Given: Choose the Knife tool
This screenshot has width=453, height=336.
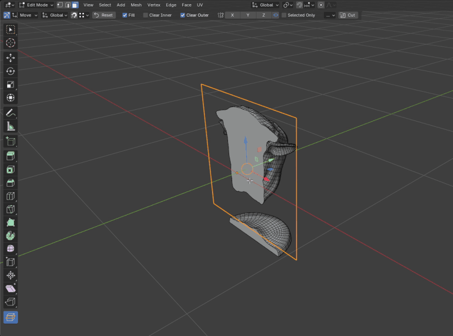Looking at the screenshot, I should click(10, 209).
